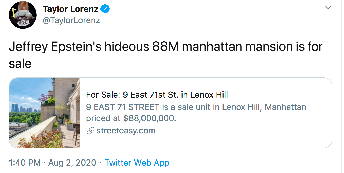Click '9 EAST 71 STREET' card description line
Image resolution: width=344 pixels, height=173 pixels.
(196, 107)
